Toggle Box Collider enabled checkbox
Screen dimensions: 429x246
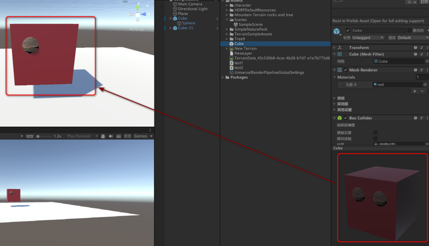346,118
